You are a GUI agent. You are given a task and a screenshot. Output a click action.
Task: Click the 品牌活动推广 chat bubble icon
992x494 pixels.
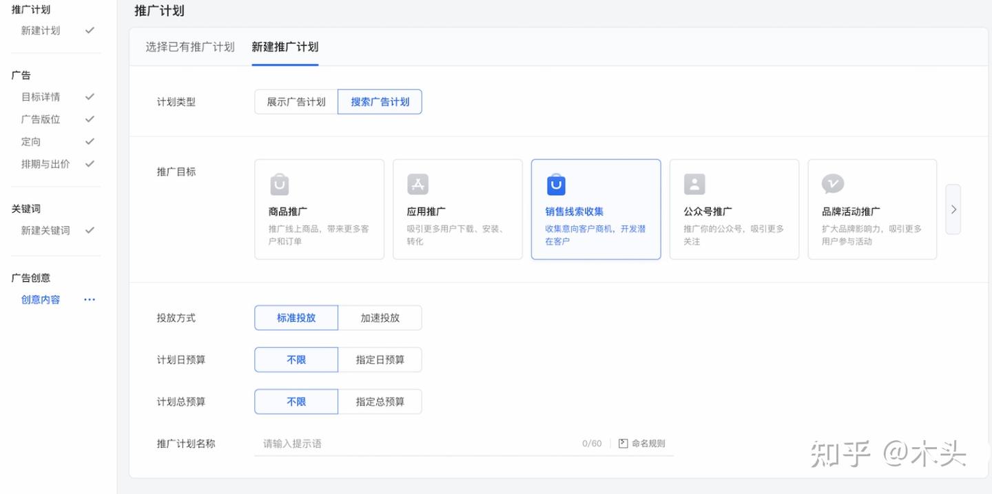tap(833, 184)
